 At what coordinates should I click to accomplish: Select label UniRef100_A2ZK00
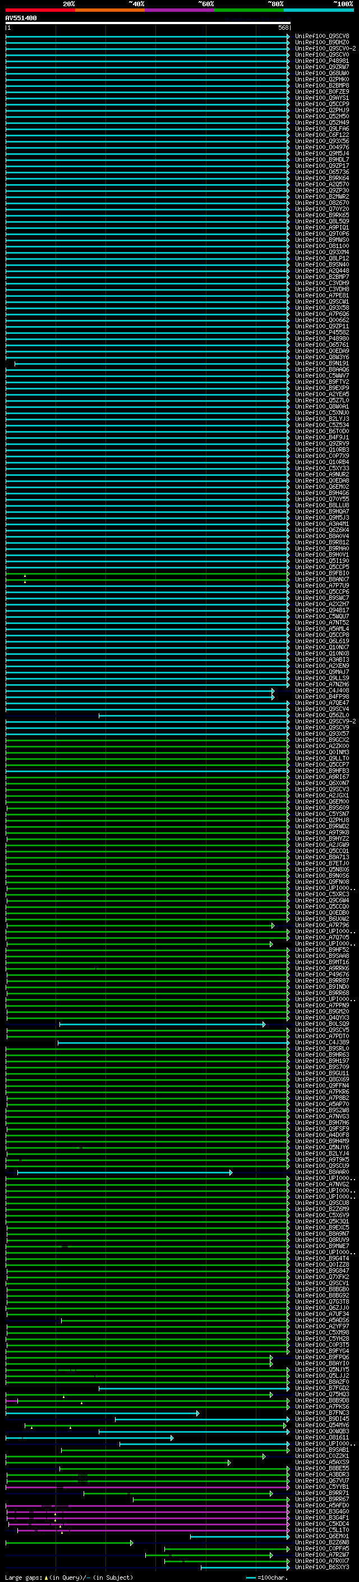(322, 746)
